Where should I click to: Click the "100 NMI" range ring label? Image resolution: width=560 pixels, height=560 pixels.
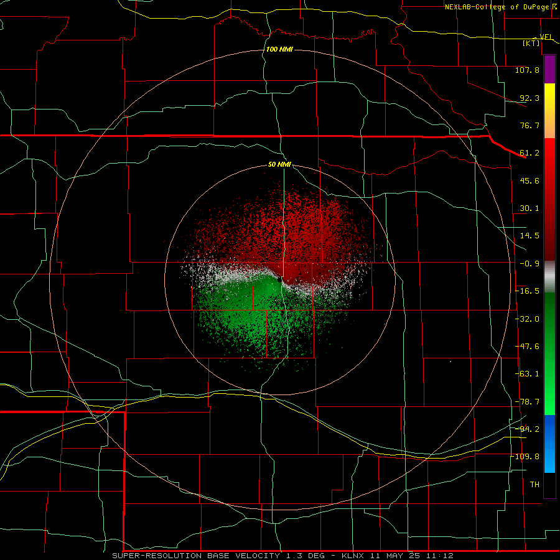tap(279, 49)
